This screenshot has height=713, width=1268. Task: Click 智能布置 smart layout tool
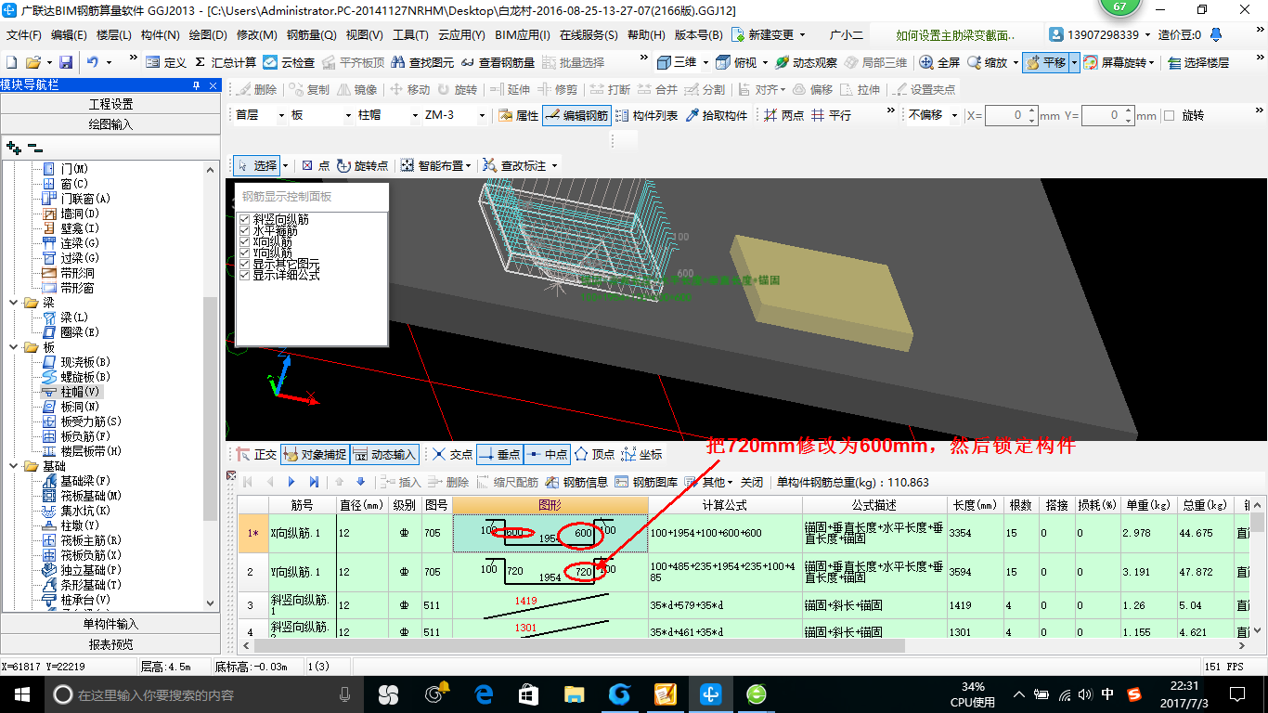435,165
